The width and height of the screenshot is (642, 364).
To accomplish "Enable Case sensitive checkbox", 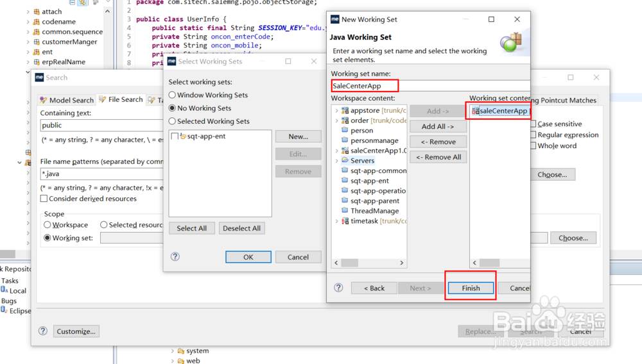I will pos(533,124).
